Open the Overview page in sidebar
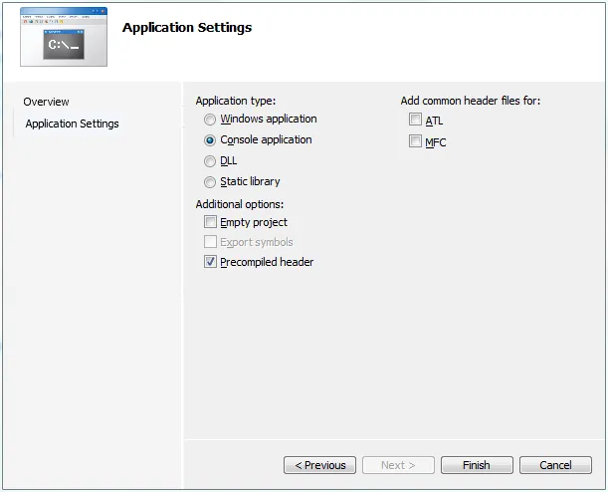 (46, 102)
